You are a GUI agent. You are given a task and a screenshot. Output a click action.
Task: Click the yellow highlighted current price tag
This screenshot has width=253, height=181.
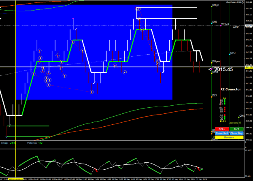249,68
